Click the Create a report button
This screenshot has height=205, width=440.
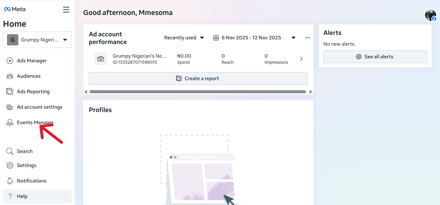pyautogui.click(x=198, y=78)
